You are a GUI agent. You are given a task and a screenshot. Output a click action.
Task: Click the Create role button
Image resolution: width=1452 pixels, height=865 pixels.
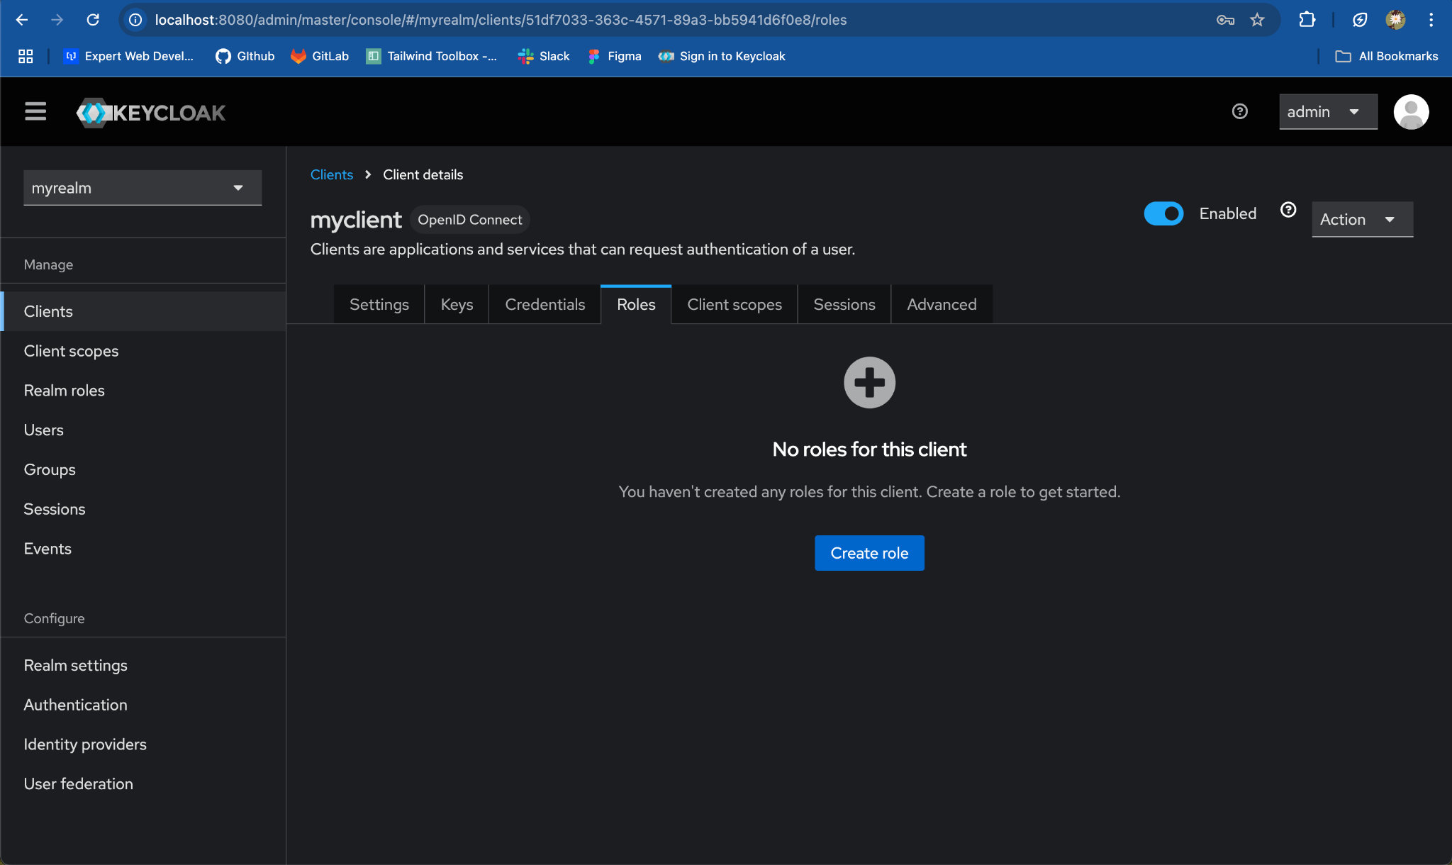point(869,553)
